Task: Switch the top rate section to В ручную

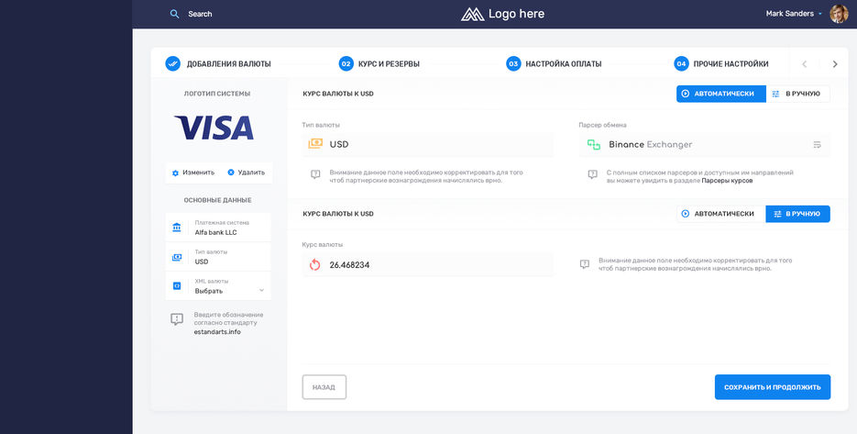Action: pos(797,94)
